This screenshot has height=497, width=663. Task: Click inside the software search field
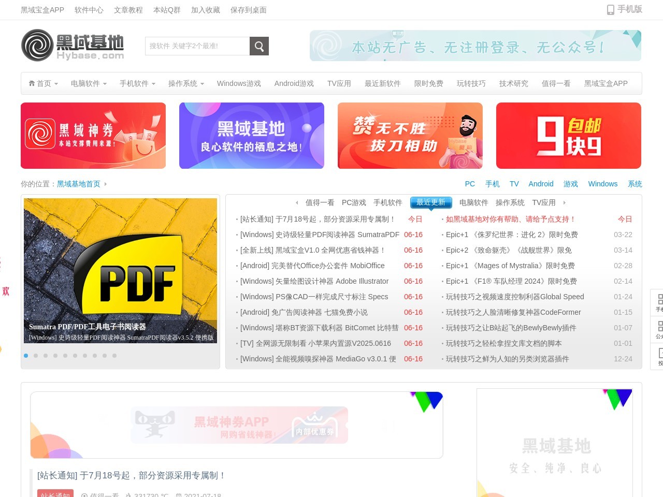pos(197,46)
